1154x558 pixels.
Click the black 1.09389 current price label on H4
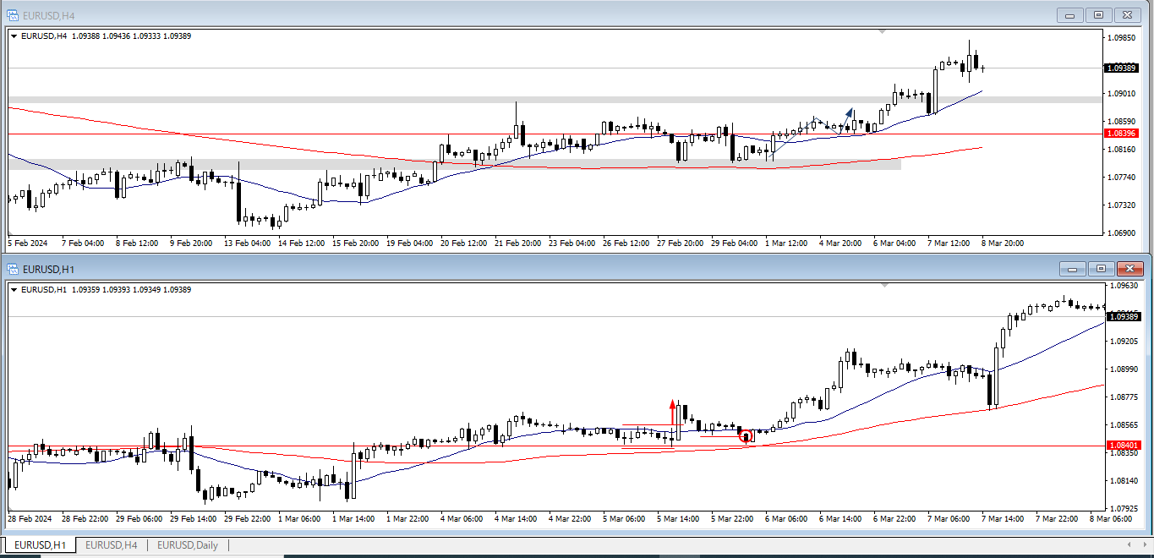pos(1122,68)
